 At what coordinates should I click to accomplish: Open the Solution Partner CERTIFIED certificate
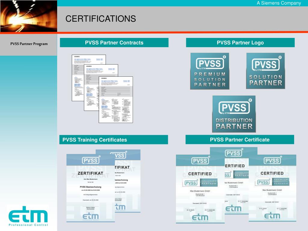(200, 189)
